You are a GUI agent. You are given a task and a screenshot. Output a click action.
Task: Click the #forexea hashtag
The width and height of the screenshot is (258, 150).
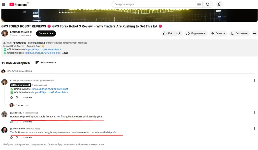point(82,43)
